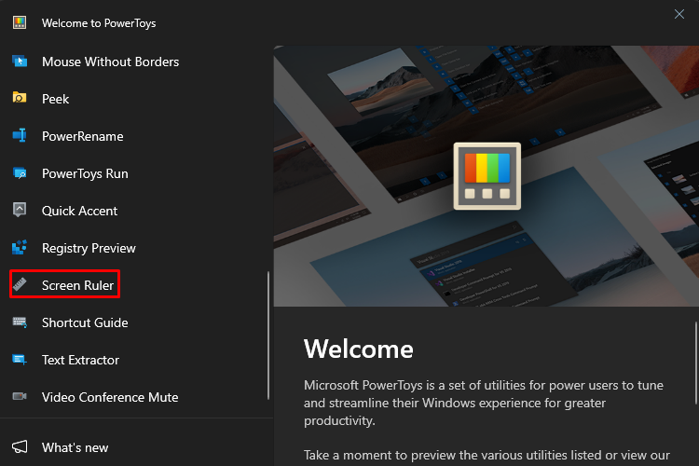
Task: Click the Screen Ruler icon
Action: [x=20, y=284]
